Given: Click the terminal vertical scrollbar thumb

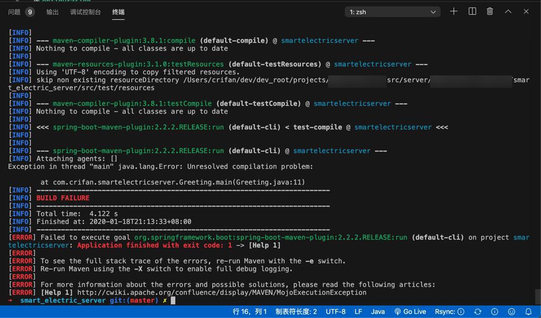Looking at the screenshot, I should click(x=538, y=296).
